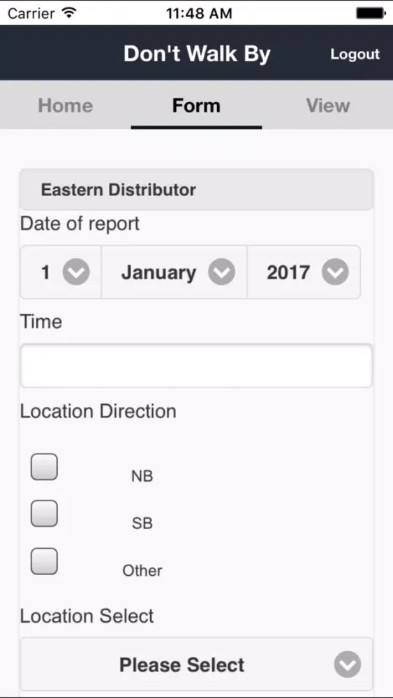Check the NB direction checkbox
Screen dimensions: 393x698
coord(44,466)
